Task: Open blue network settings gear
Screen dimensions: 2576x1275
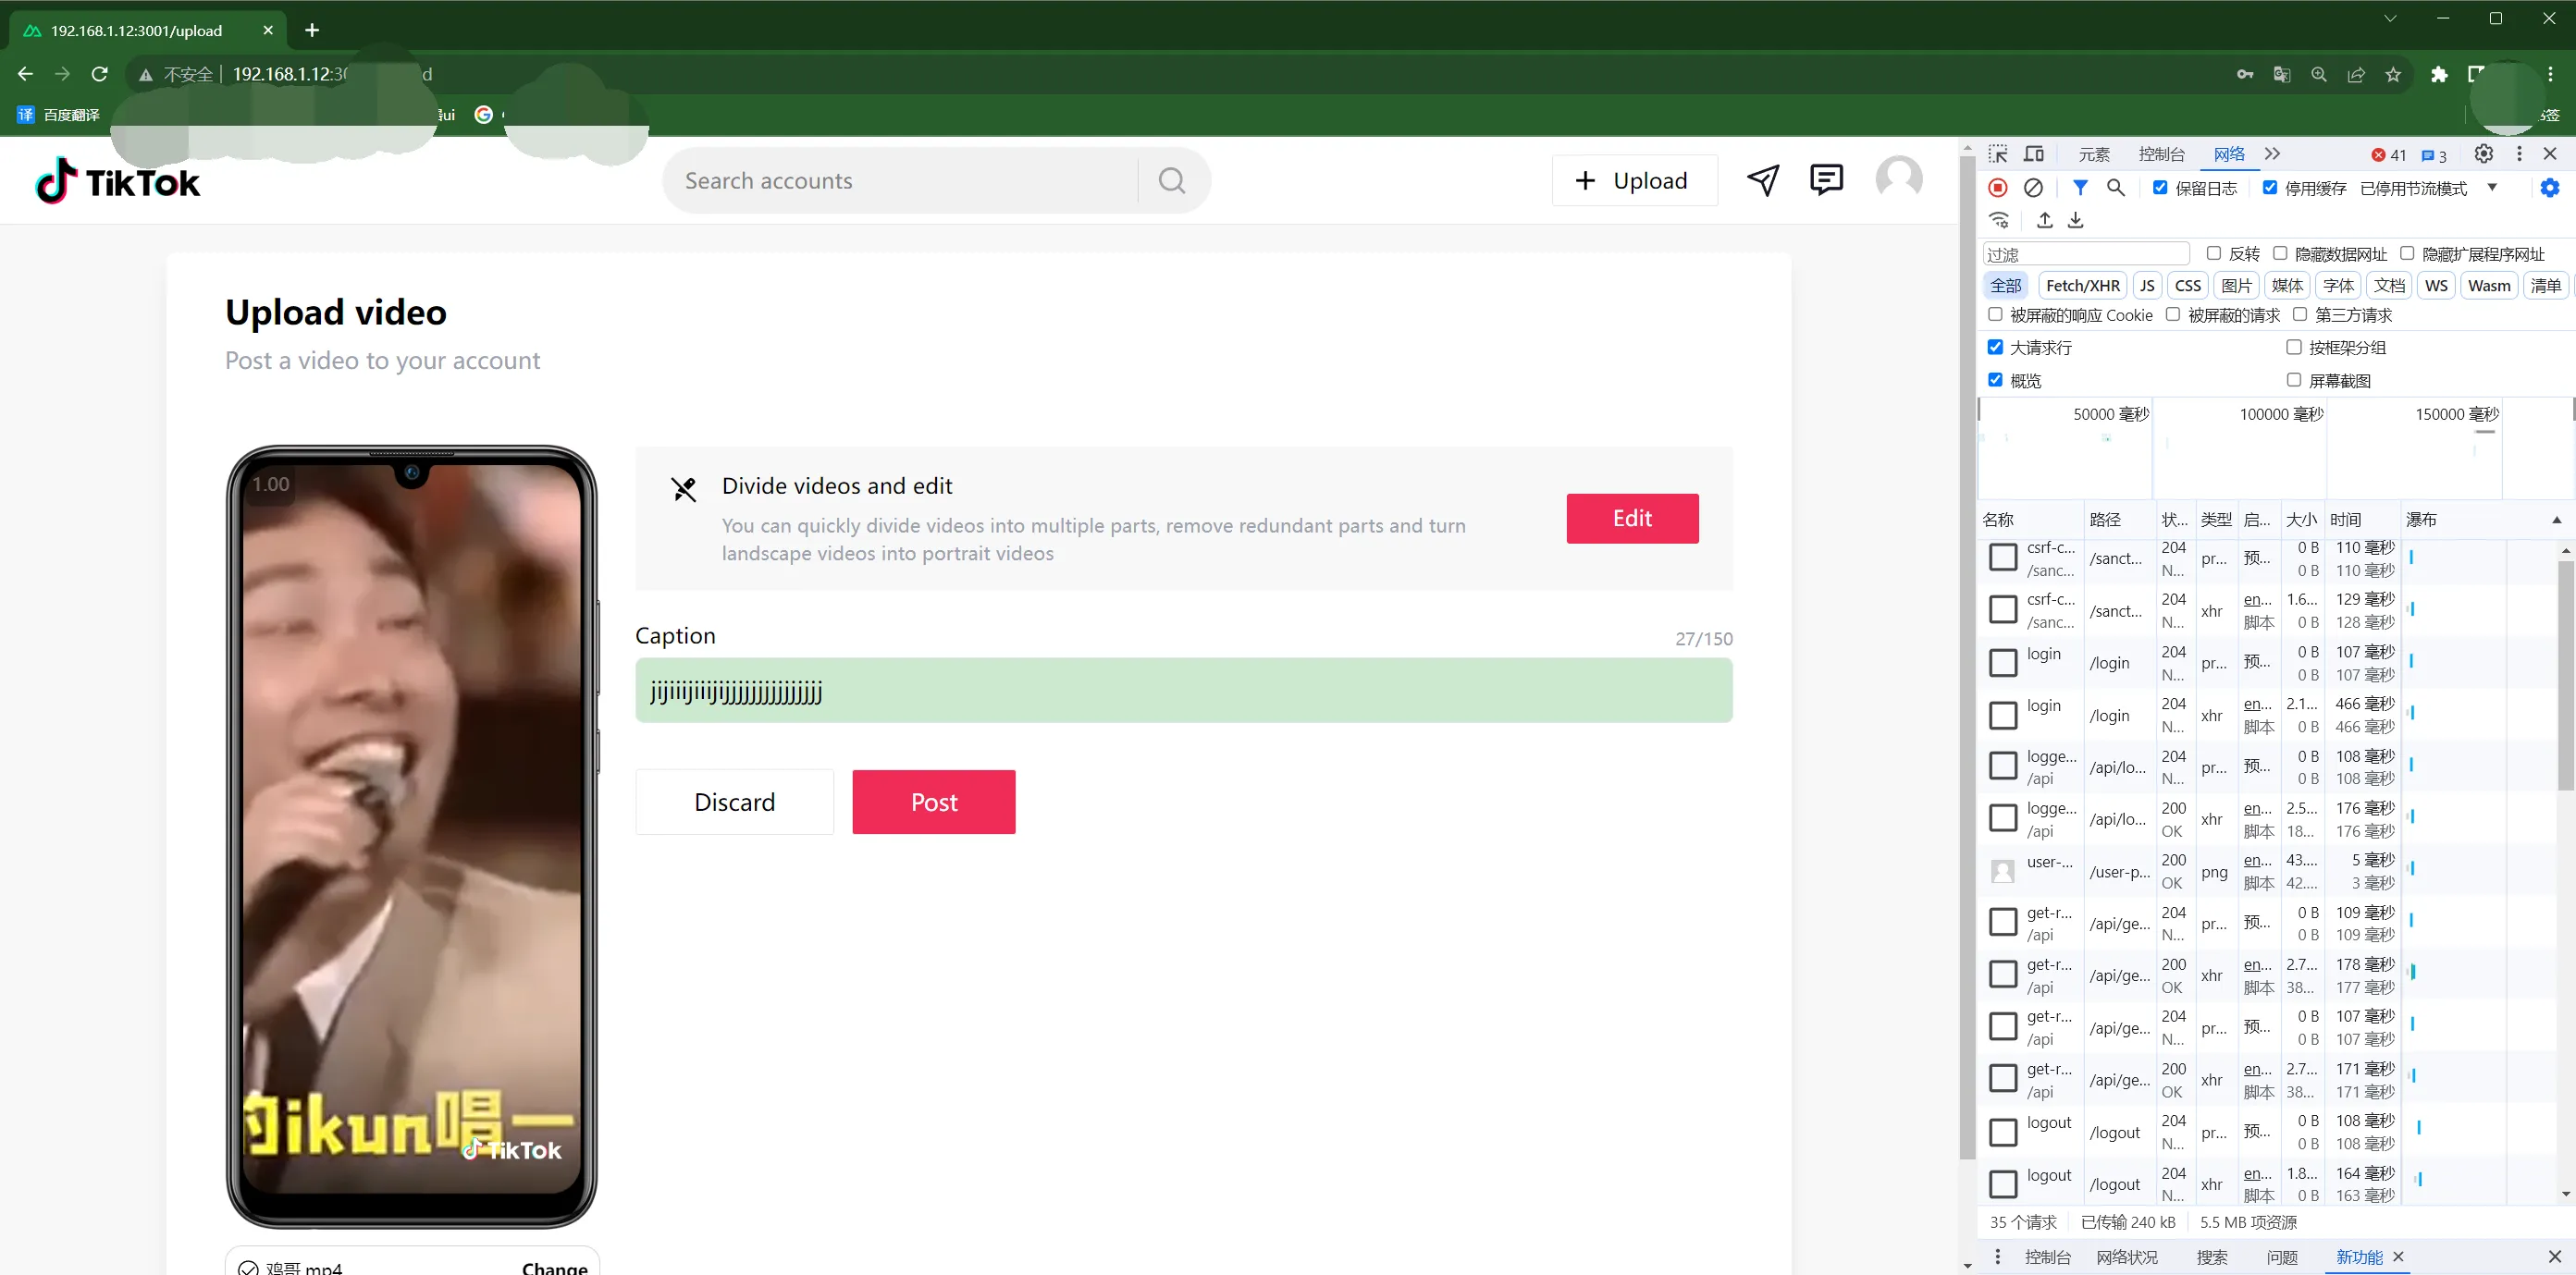Action: (x=2550, y=188)
